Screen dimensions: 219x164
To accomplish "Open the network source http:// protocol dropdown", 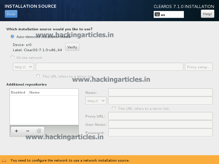I will 23,67.
